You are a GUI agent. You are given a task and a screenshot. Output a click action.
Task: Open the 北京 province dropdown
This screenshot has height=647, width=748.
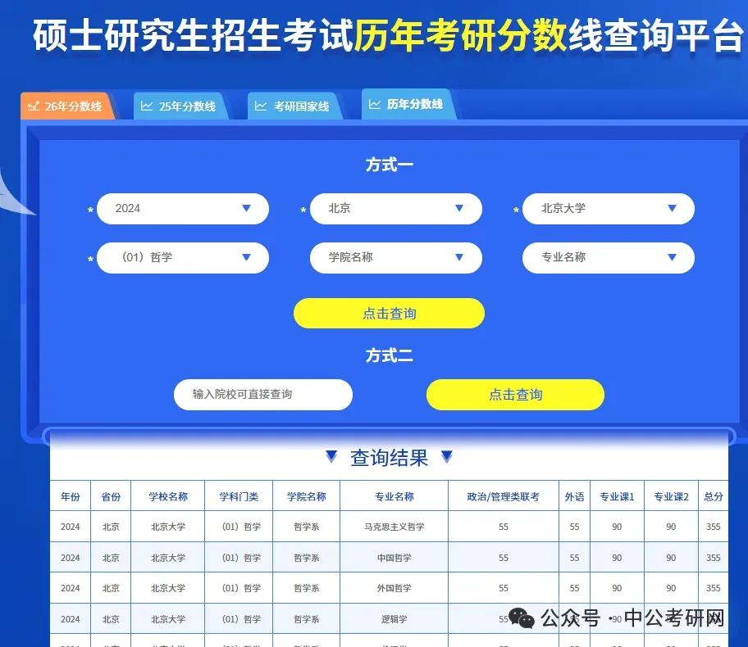tap(396, 209)
